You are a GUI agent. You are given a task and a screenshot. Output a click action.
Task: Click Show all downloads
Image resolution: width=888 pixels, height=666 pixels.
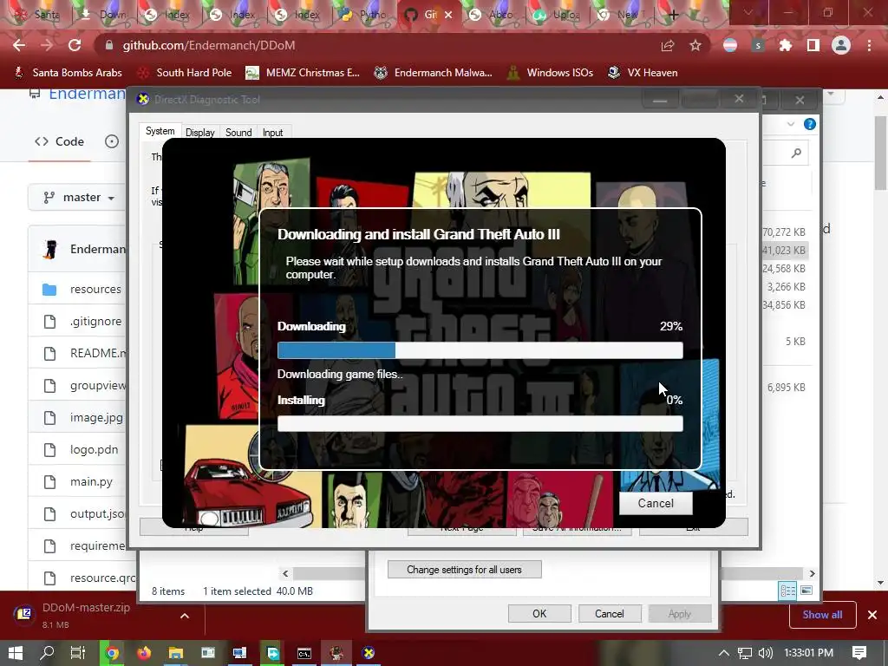tap(822, 615)
